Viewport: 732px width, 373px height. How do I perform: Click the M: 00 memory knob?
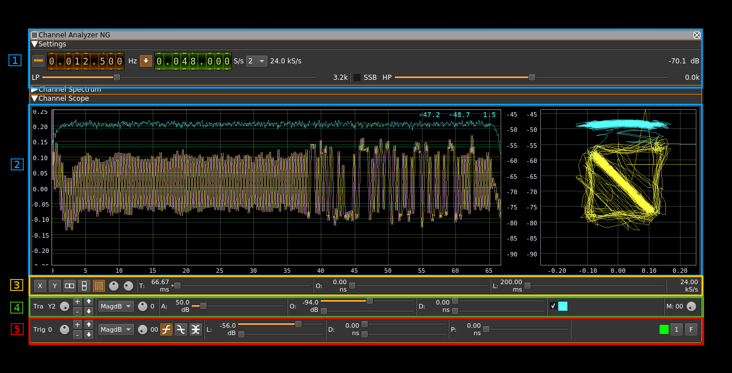pos(691,306)
